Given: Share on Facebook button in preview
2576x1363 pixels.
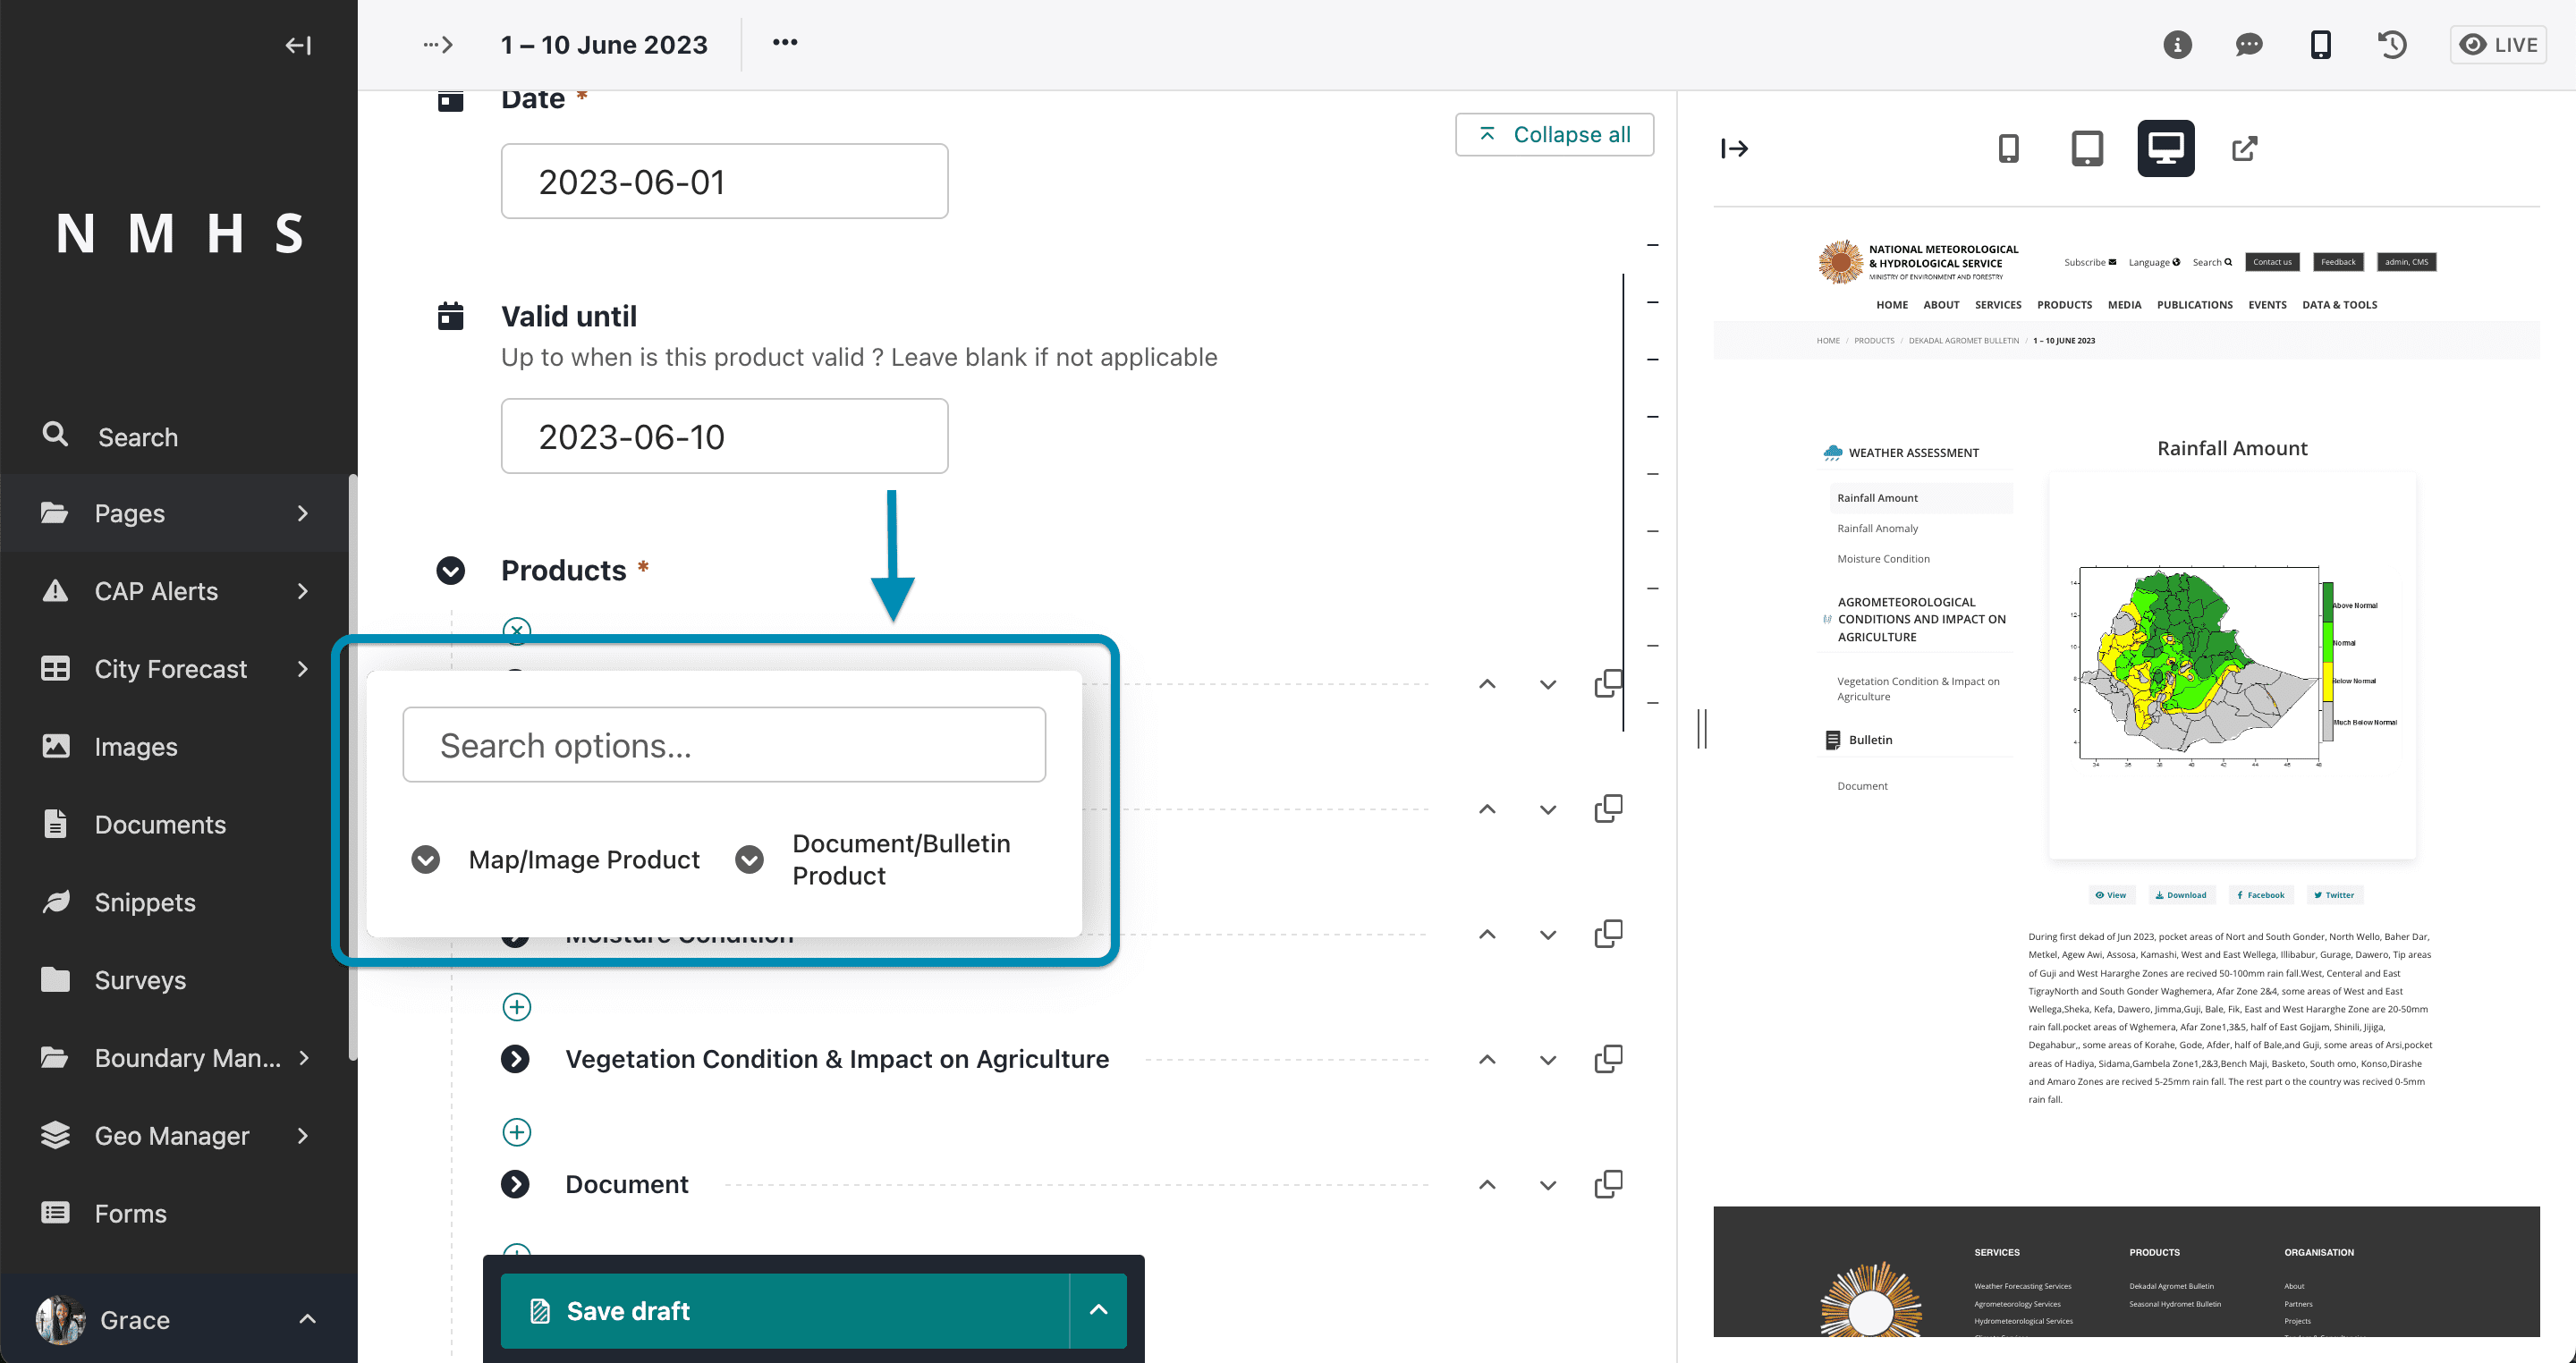Looking at the screenshot, I should coord(2260,895).
